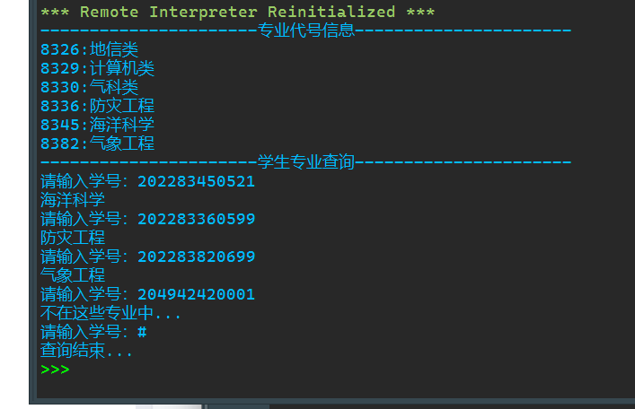Click the 海洋科学 result line

tap(73, 200)
